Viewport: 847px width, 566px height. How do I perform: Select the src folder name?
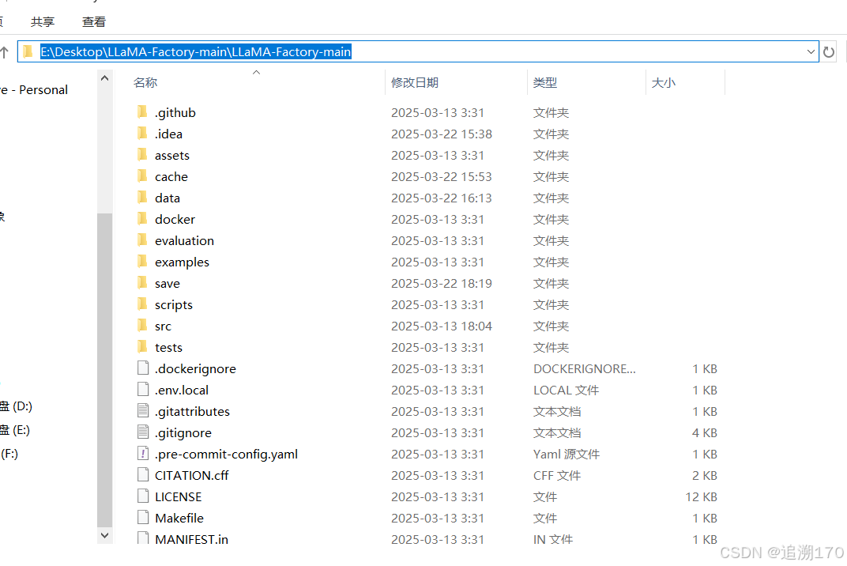tap(163, 326)
